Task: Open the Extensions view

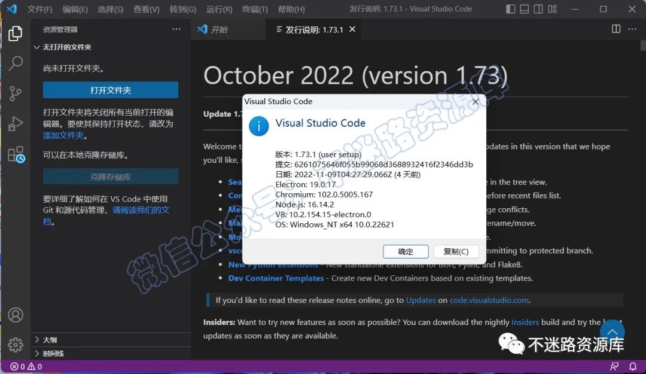Action: [x=16, y=154]
